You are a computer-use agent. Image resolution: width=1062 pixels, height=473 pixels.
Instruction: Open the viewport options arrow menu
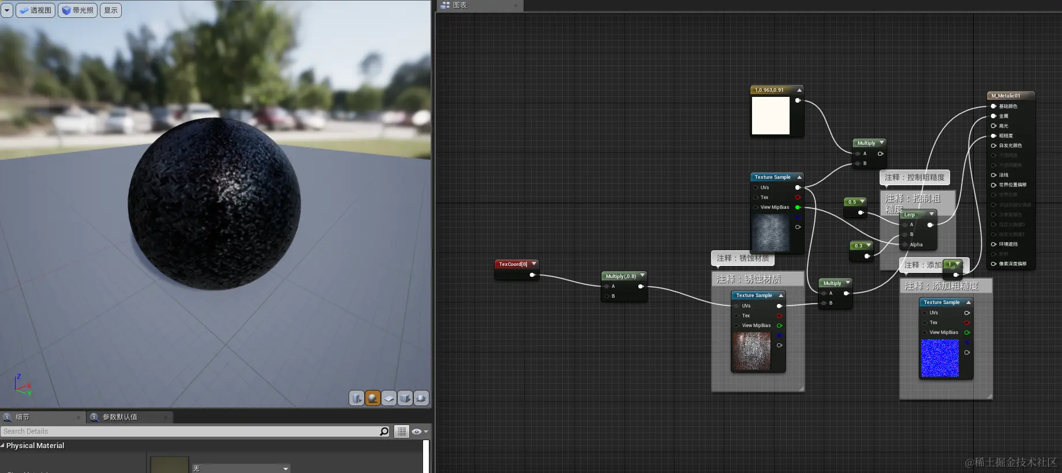click(x=7, y=10)
